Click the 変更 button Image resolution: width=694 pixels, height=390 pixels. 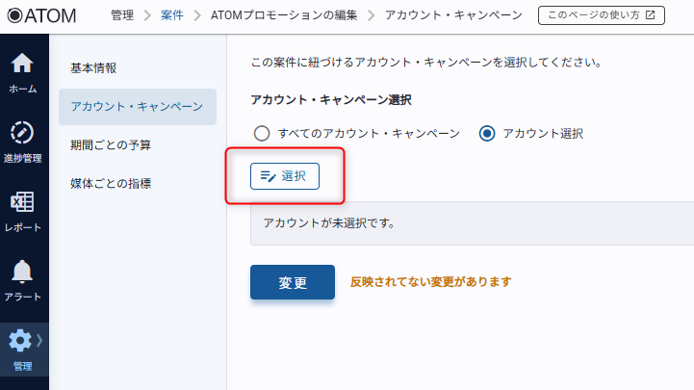point(293,282)
